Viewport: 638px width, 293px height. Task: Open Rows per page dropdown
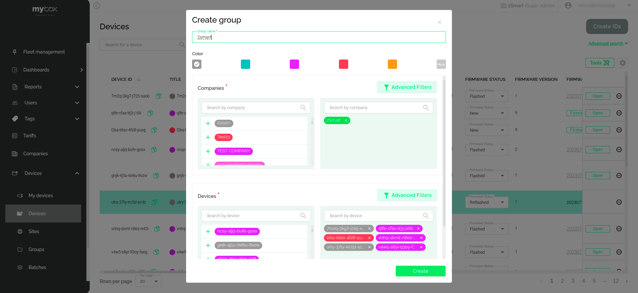[149, 281]
